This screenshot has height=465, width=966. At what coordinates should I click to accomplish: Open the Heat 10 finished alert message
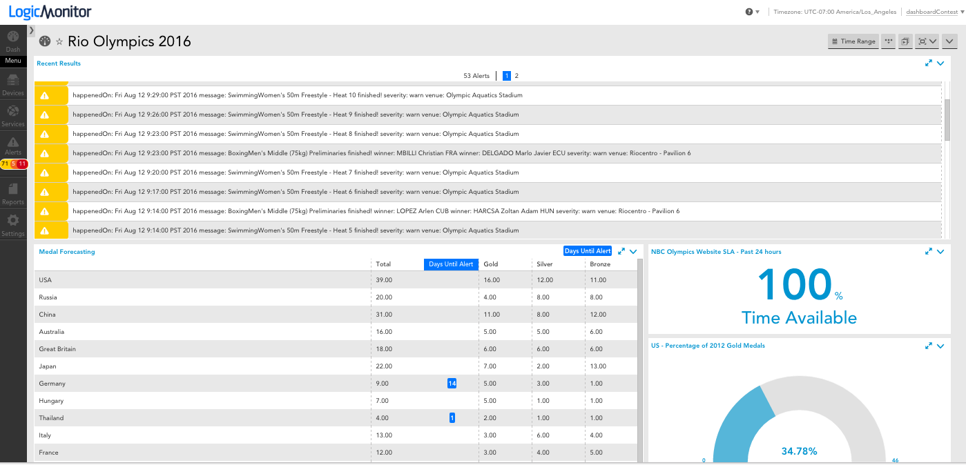298,95
